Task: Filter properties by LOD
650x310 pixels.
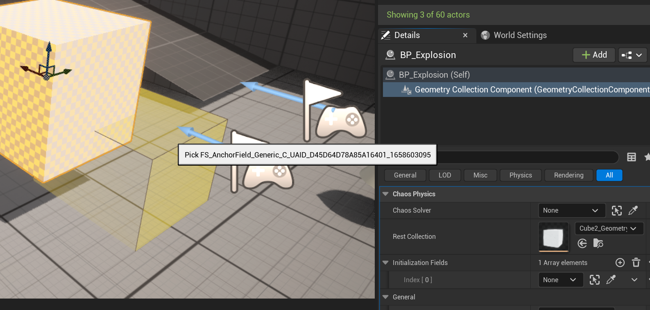Action: coord(445,175)
